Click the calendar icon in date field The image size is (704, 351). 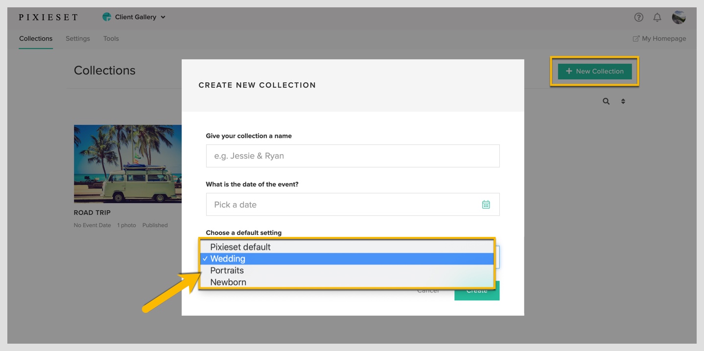point(486,205)
